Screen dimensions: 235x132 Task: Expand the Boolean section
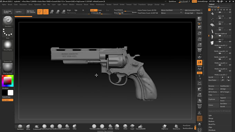(x=211, y=121)
